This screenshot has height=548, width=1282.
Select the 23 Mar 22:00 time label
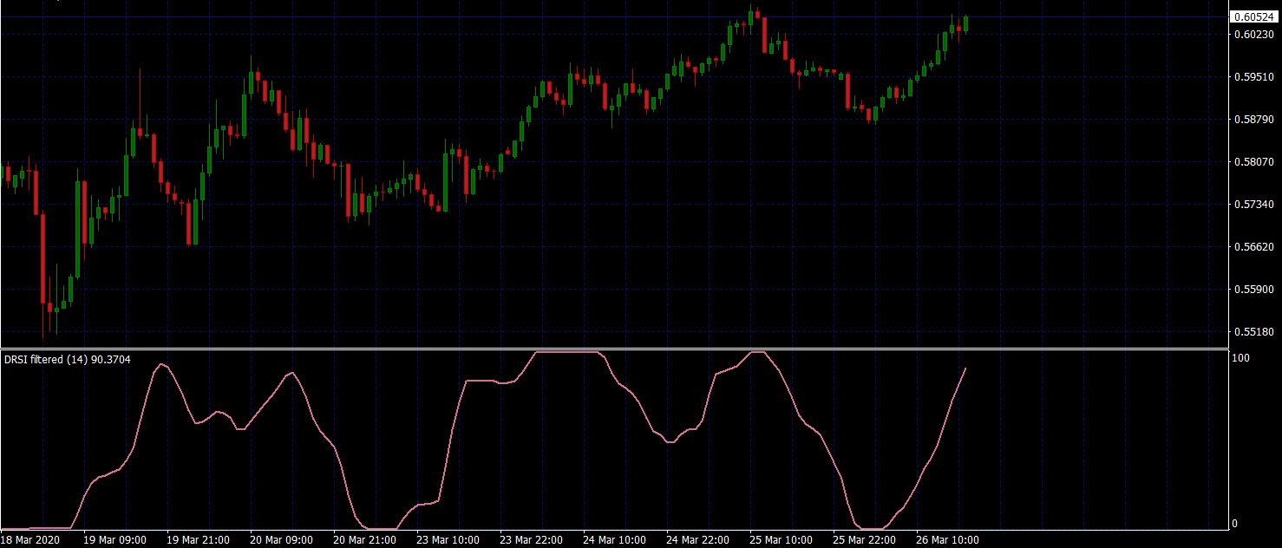pos(532,540)
